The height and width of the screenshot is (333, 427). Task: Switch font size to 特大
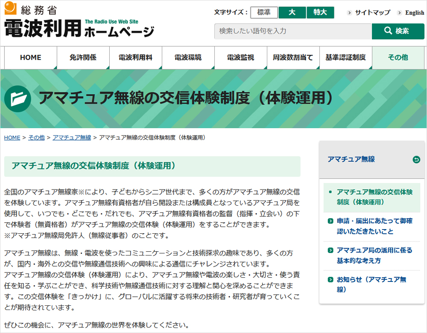[320, 12]
